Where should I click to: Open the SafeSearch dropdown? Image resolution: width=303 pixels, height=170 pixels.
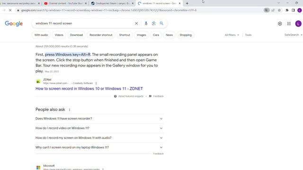tap(293, 35)
